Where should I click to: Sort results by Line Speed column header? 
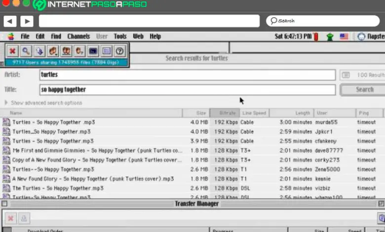pyautogui.click(x=254, y=113)
